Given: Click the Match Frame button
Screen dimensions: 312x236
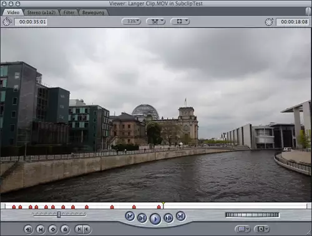Looking at the screenshot, I should click(28, 229).
